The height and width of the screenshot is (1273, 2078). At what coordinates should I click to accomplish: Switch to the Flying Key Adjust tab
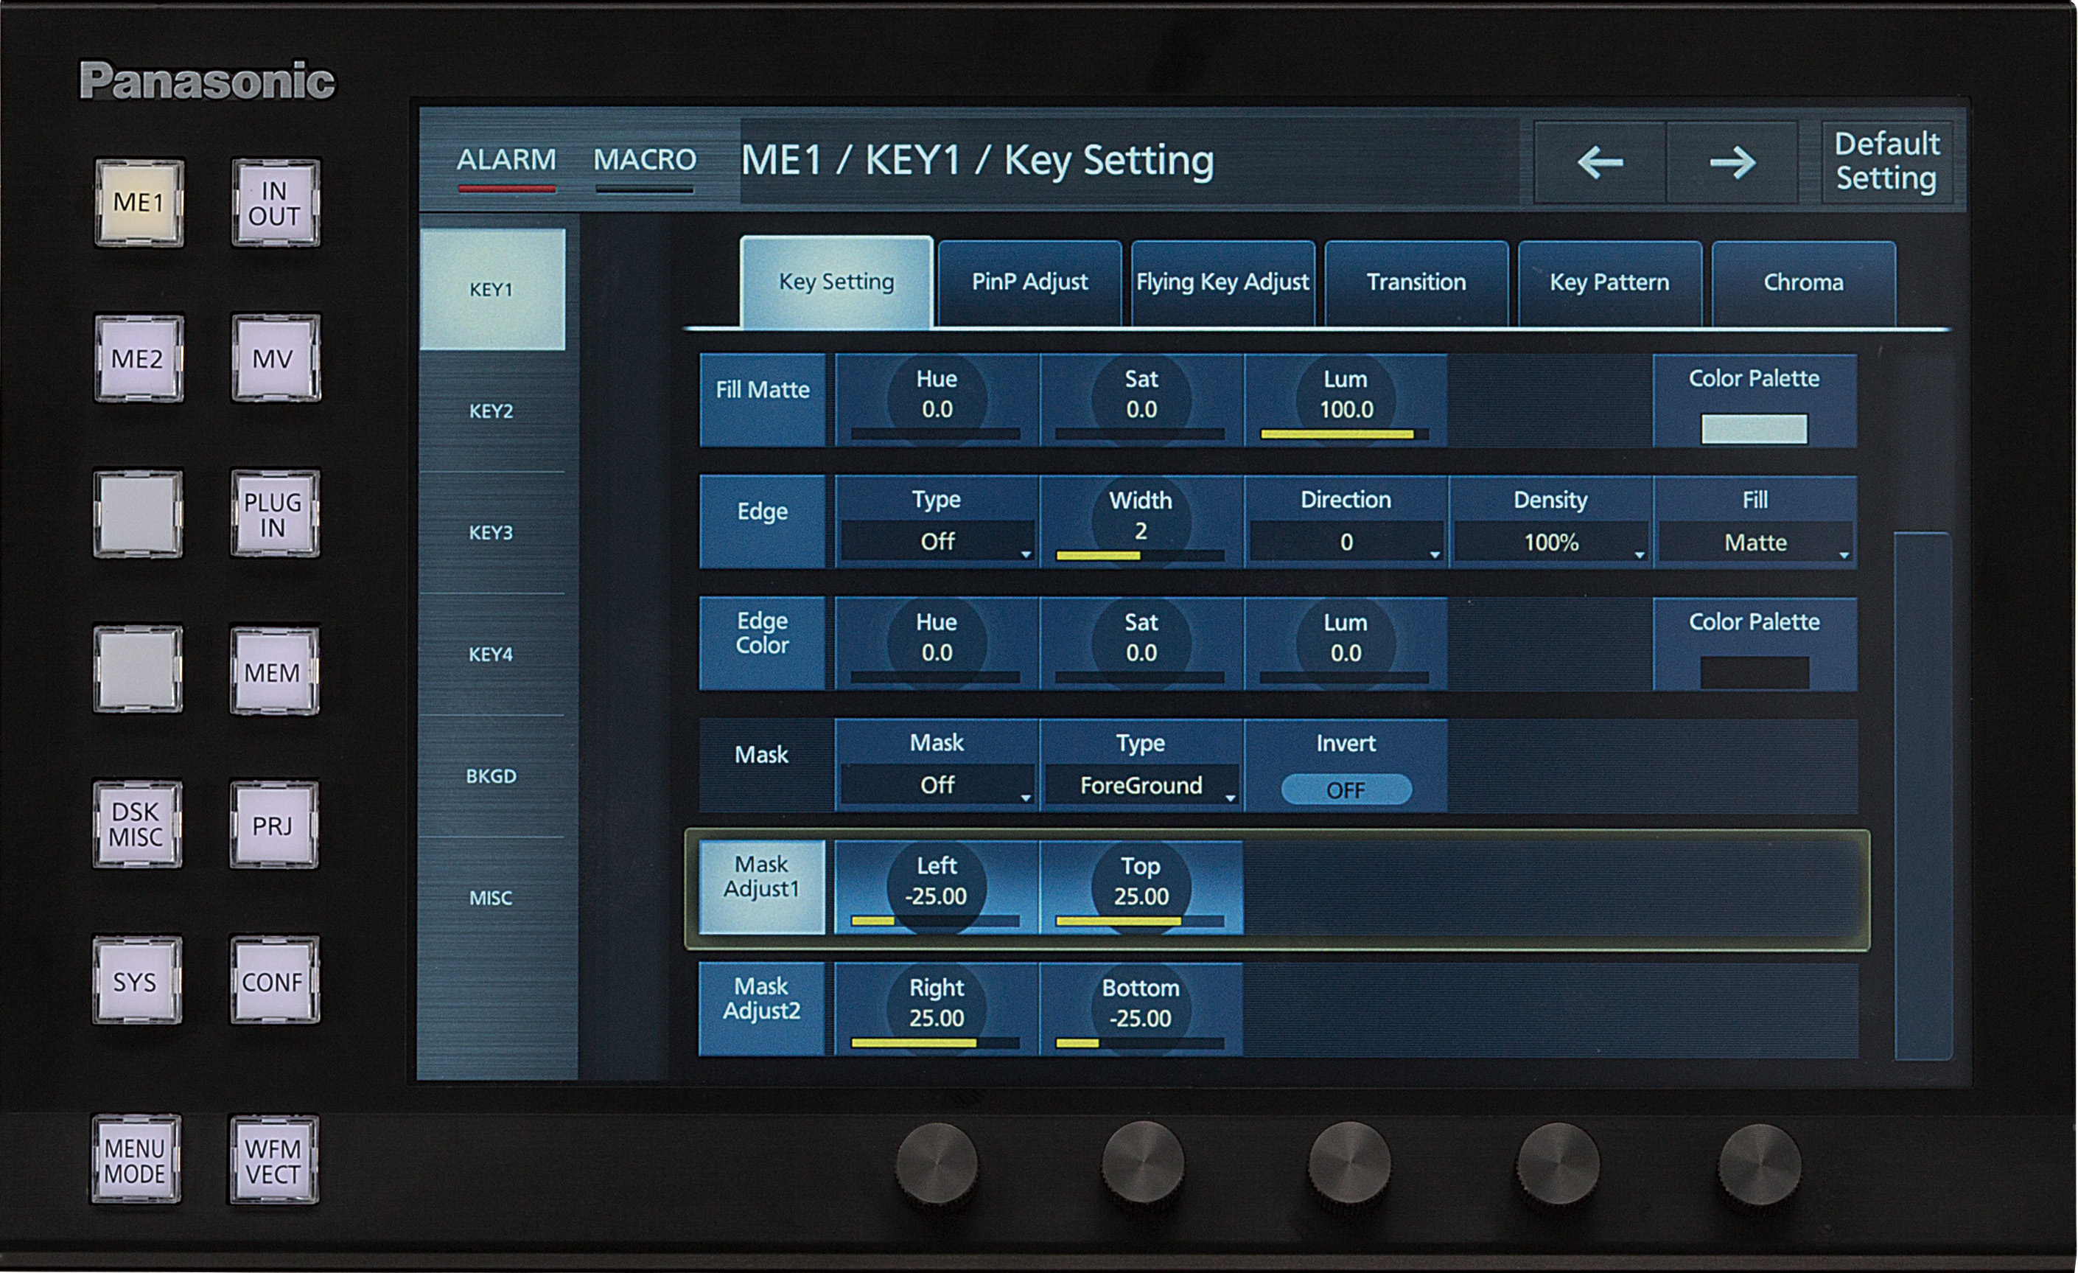point(1222,282)
